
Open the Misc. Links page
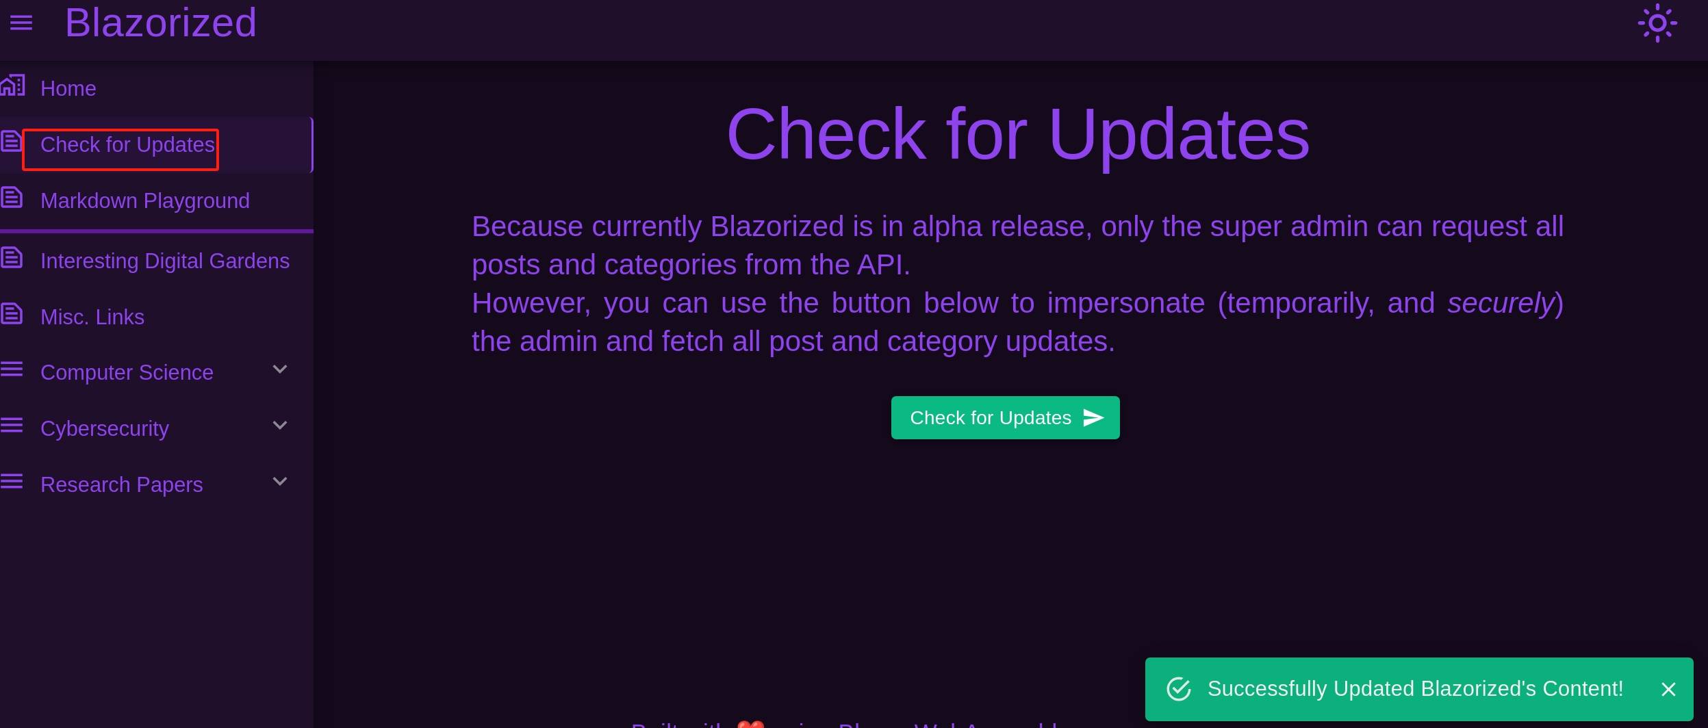coord(92,316)
